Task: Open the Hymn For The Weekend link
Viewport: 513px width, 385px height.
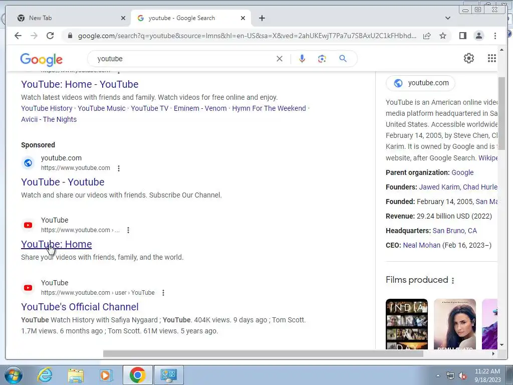Action: (269, 108)
